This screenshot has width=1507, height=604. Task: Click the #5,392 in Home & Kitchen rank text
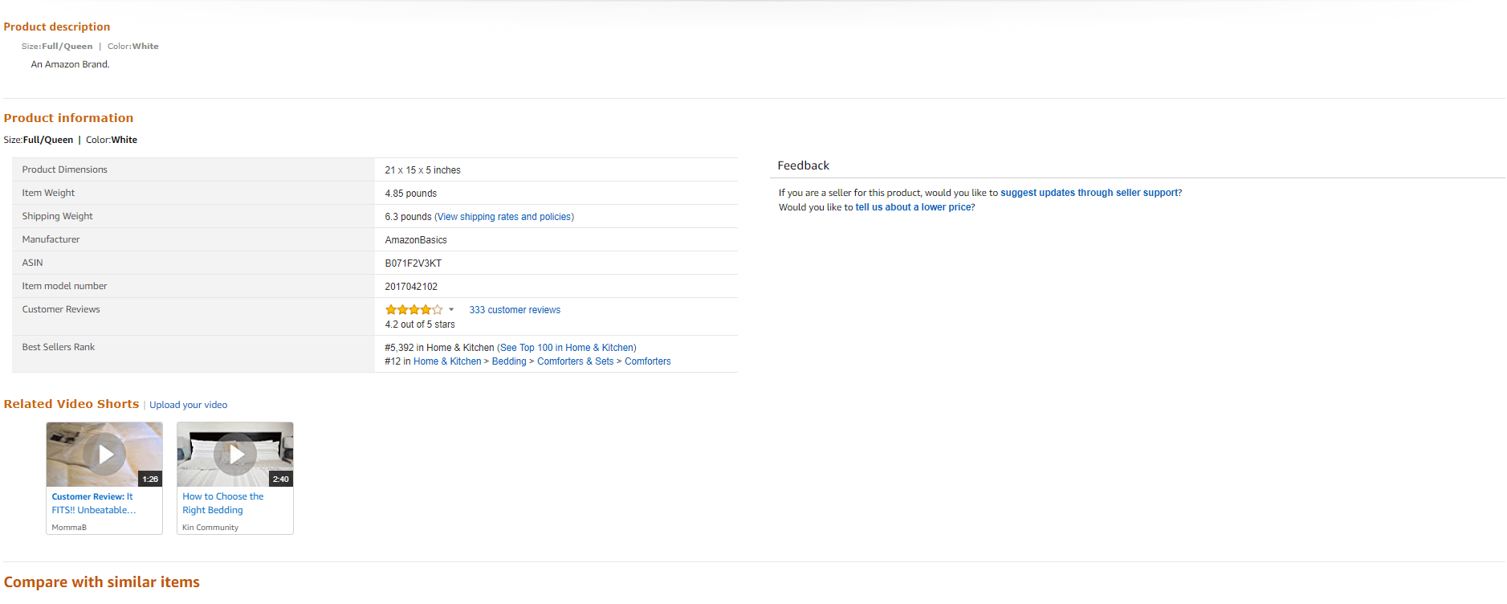coord(439,348)
